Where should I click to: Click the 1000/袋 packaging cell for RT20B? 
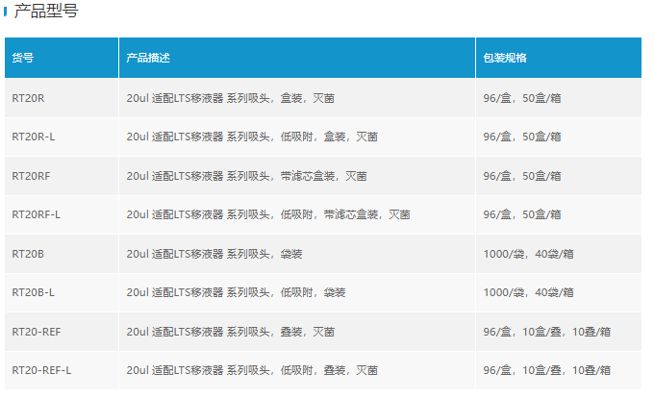[x=528, y=254]
